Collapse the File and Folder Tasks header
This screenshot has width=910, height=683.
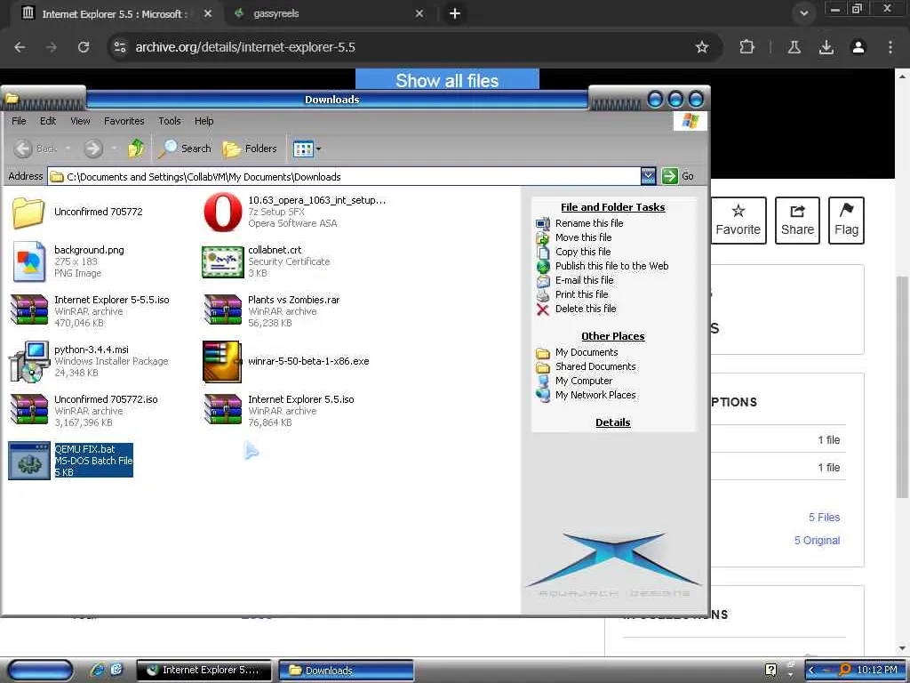pyautogui.click(x=613, y=207)
